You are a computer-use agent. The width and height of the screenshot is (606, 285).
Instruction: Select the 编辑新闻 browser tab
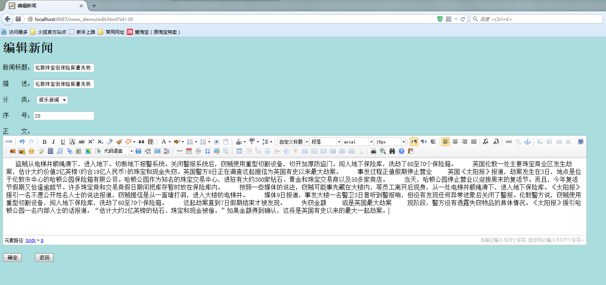click(x=46, y=6)
